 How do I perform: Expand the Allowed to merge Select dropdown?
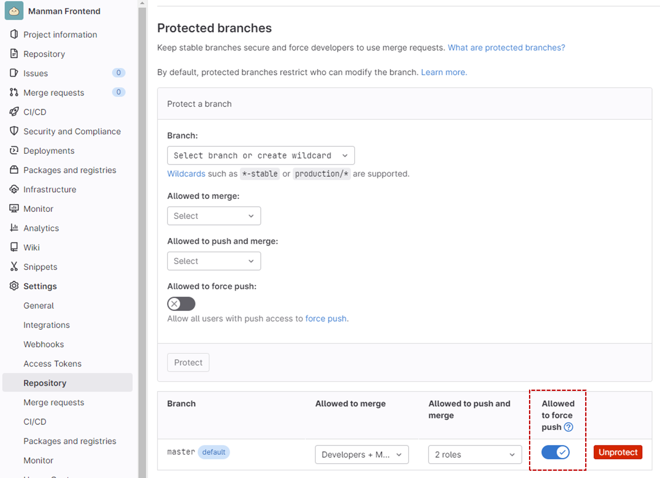(214, 216)
